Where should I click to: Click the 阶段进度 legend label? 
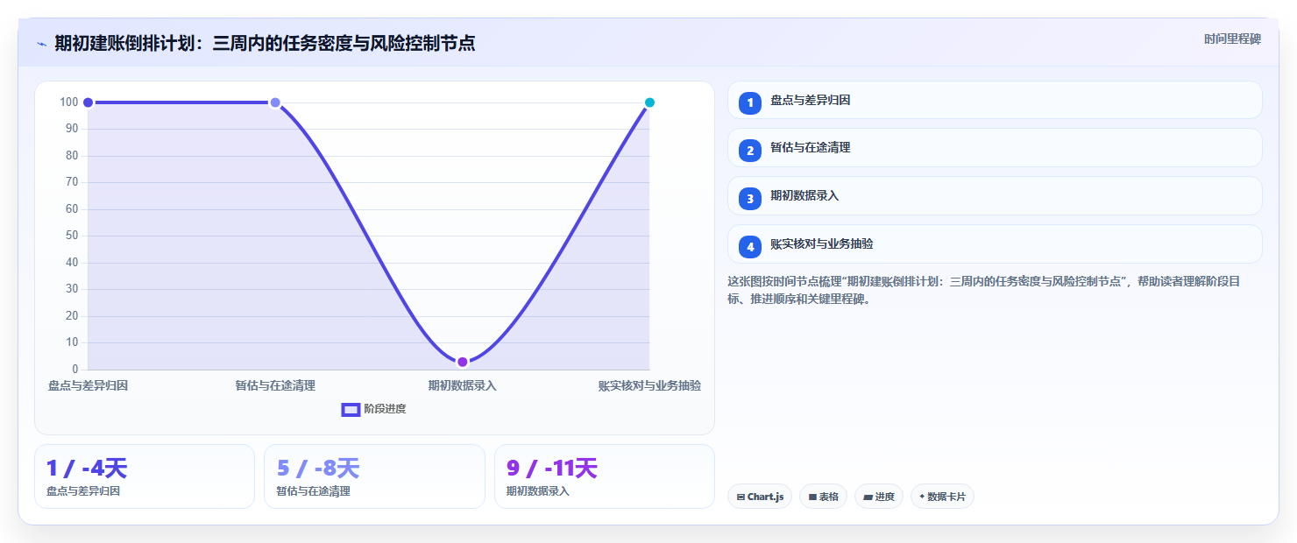tap(385, 409)
